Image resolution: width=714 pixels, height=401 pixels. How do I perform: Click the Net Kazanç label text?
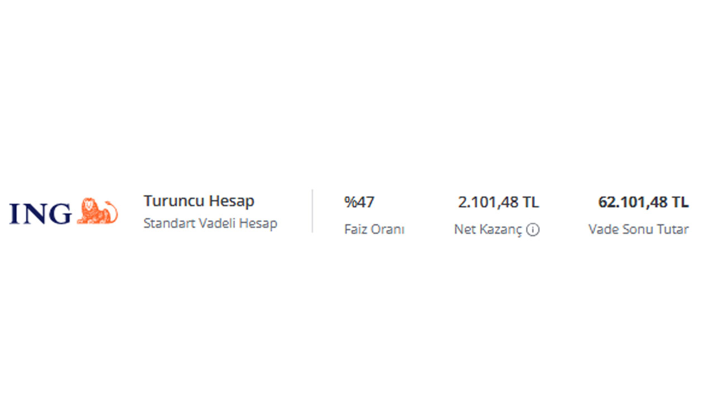coord(488,229)
